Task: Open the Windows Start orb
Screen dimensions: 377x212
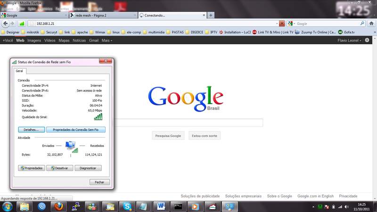Action: pos(7,206)
